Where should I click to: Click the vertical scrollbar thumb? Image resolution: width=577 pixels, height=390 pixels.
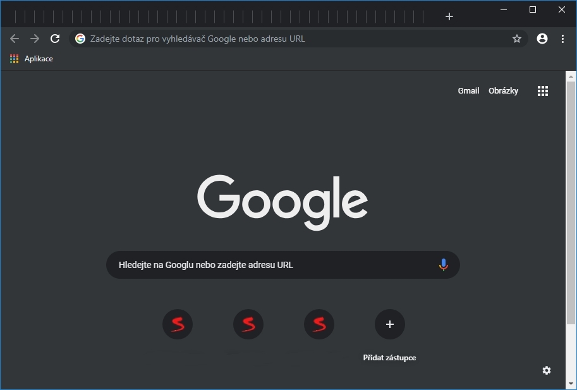pos(571,203)
